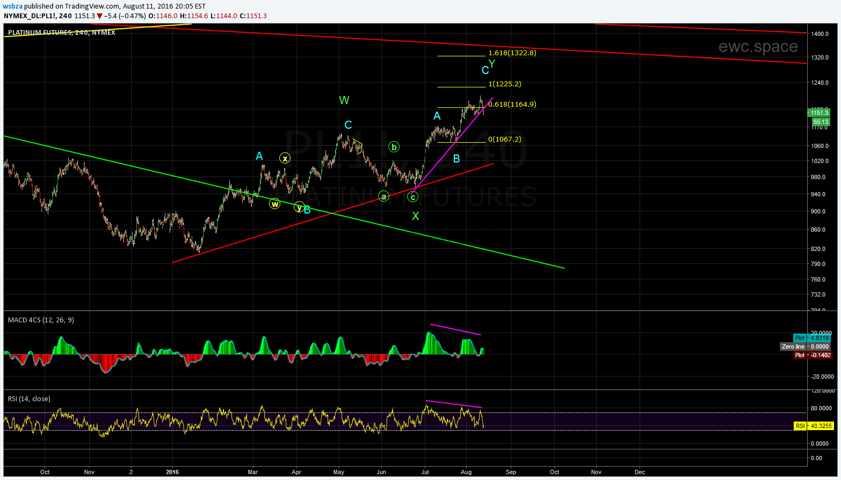
Task: Click the Zero line 0.0000 tag
Action: tap(805, 347)
